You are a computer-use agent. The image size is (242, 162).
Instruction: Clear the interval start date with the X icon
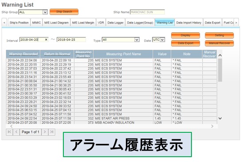[x=46, y=39]
